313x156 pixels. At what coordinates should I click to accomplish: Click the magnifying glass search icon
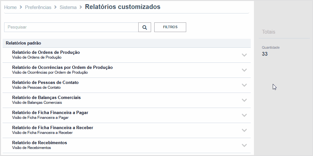click(145, 27)
